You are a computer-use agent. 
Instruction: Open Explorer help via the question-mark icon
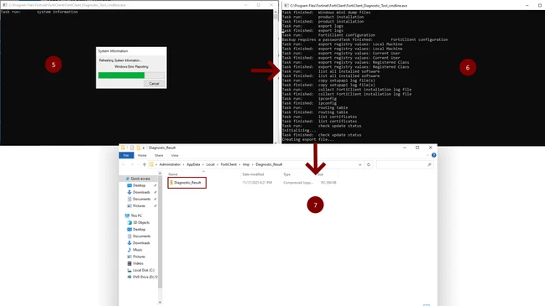click(434, 155)
